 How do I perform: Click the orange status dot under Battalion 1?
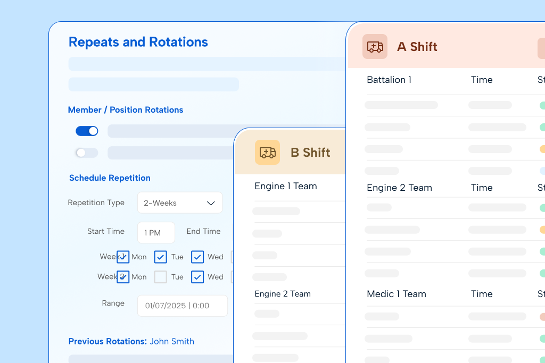click(542, 149)
